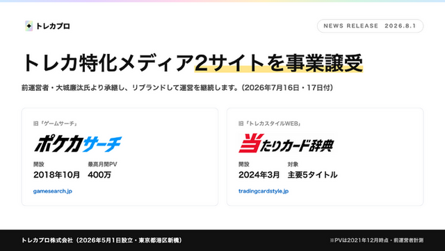Click the subtitle about 大城廉汰氏 succession

[177, 88]
